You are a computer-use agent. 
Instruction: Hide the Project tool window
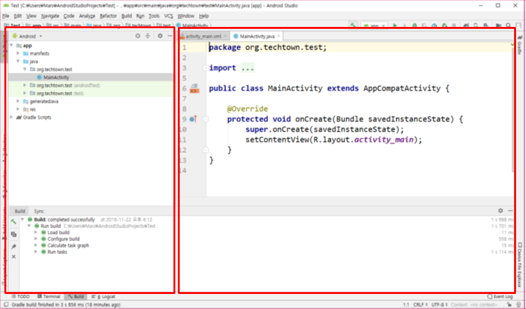[x=170, y=36]
